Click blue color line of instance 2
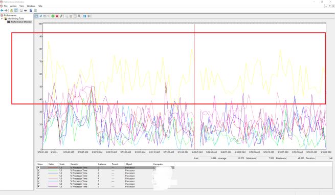 click(53, 173)
